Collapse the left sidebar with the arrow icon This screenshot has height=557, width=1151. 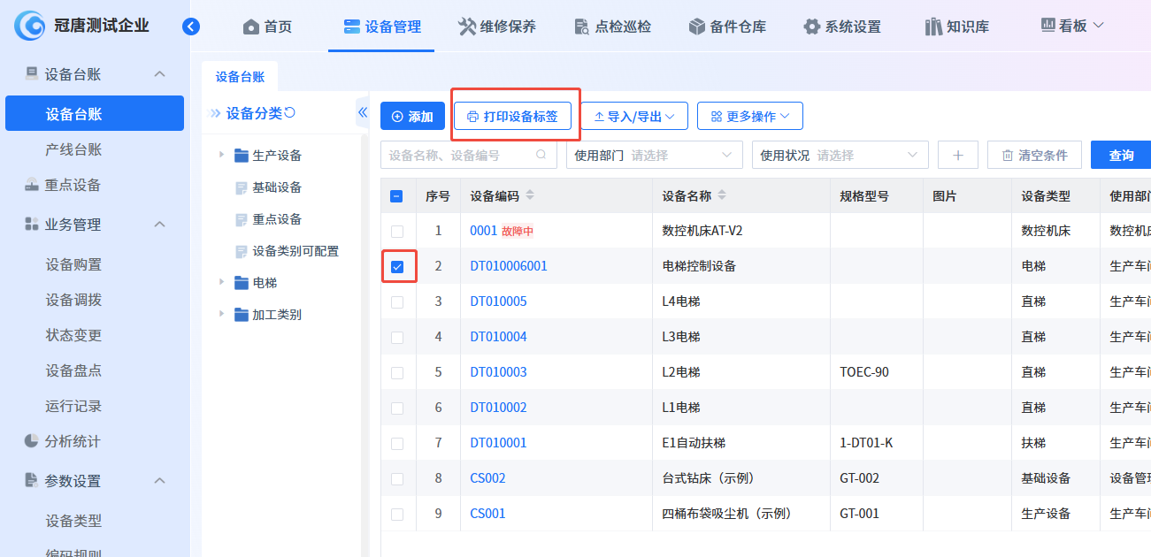click(x=191, y=27)
